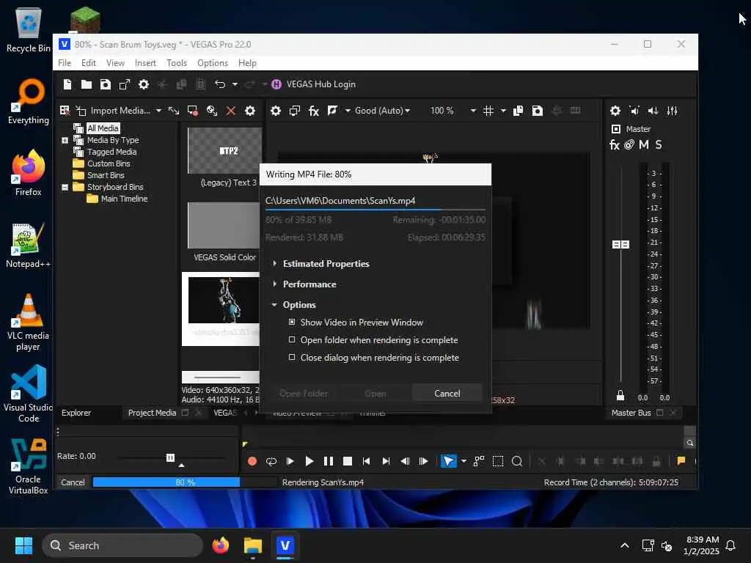Open the Tools menu
The image size is (751, 563).
click(177, 63)
